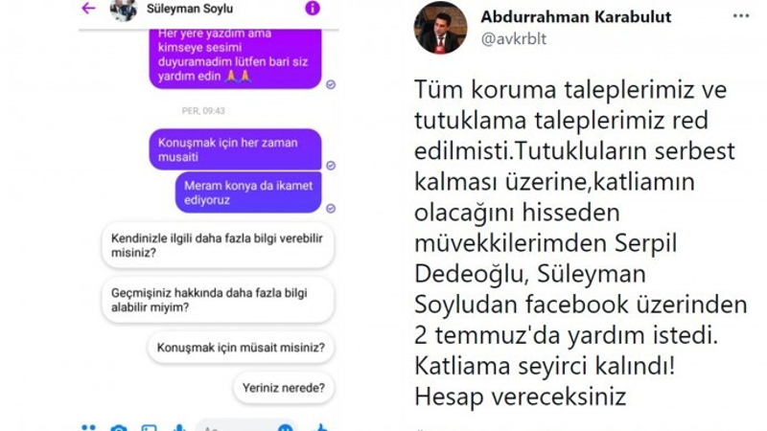Select suggested reply 'Konuşmak için müsait misiniz?'
Screen dimensions: 767x431
coord(241,348)
